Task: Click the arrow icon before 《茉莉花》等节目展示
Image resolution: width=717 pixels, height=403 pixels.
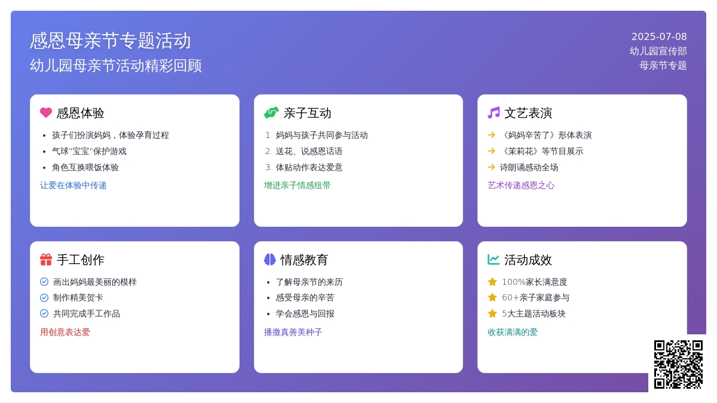Action: coord(492,151)
